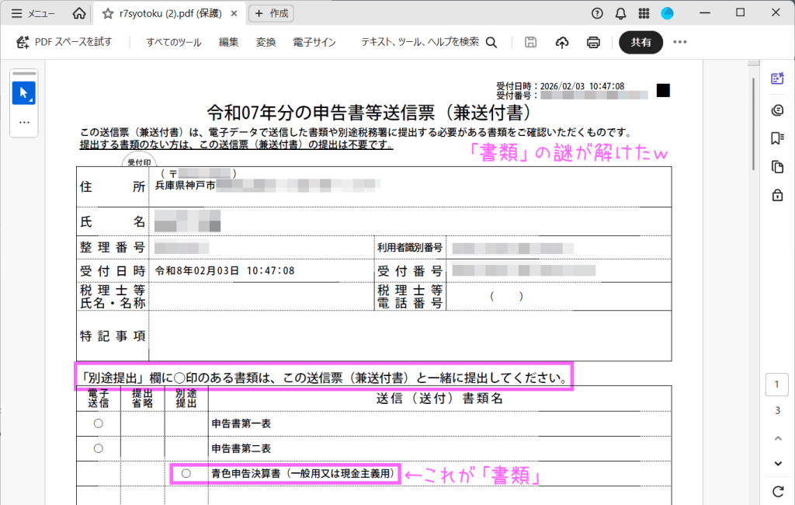Click the cloud upload icon

click(562, 43)
